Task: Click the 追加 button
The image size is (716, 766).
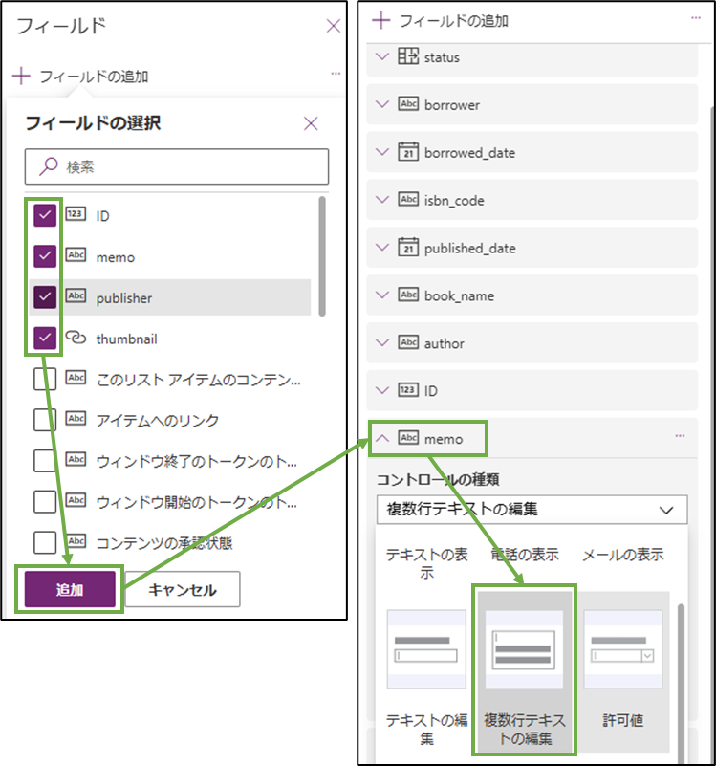Action: 70,590
